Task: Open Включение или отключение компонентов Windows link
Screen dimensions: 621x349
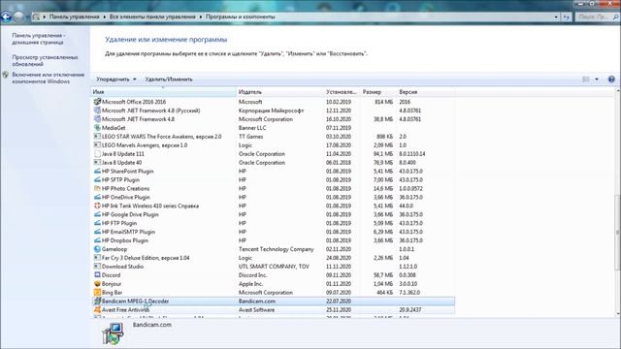Action: (x=48, y=78)
